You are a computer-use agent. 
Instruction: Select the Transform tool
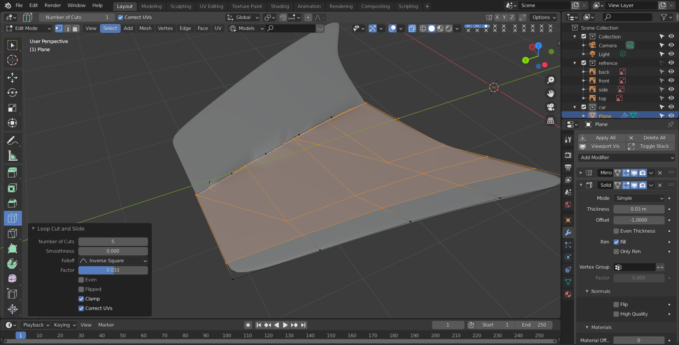12,123
